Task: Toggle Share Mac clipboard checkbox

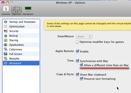Action: click(x=77, y=74)
